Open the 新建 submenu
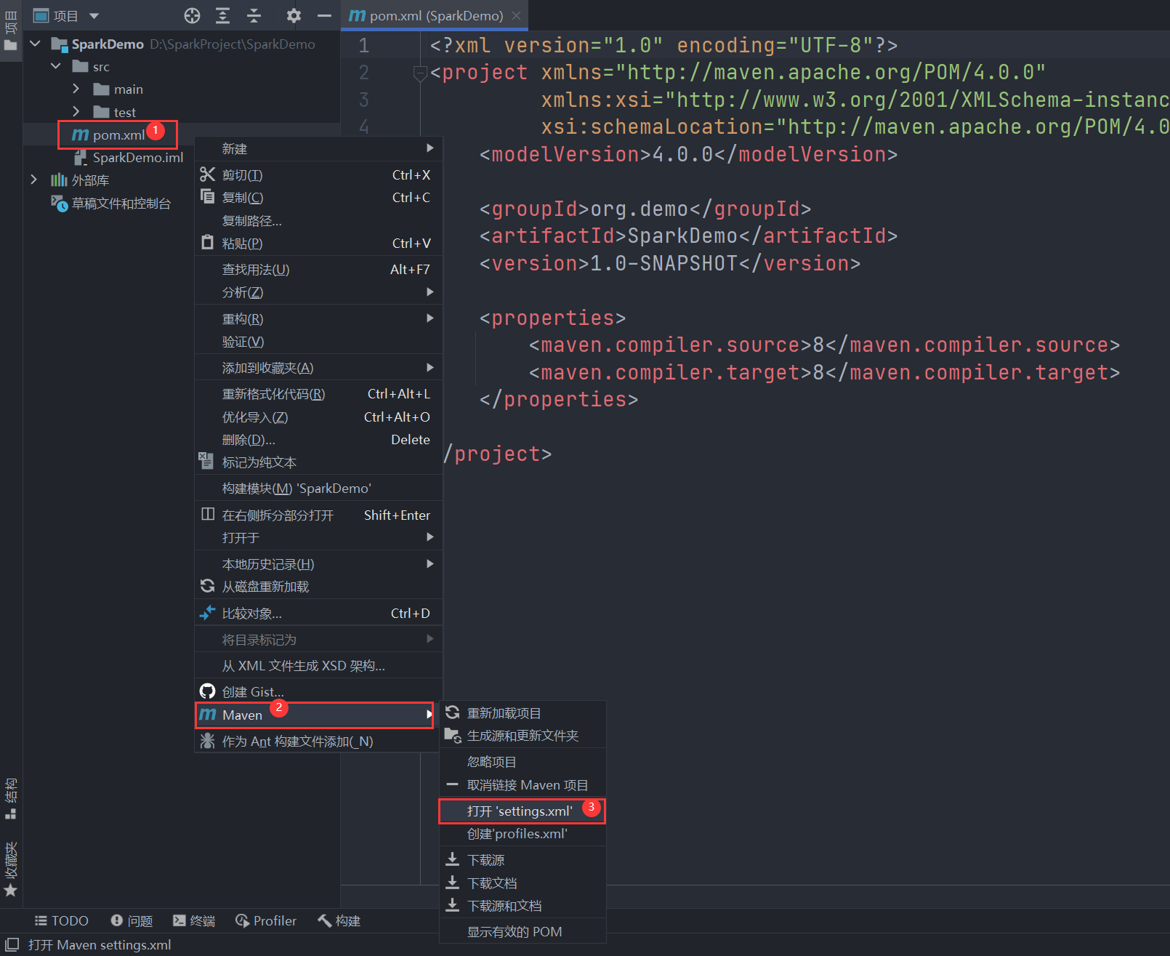Screen dimensions: 1170x956 318,148
